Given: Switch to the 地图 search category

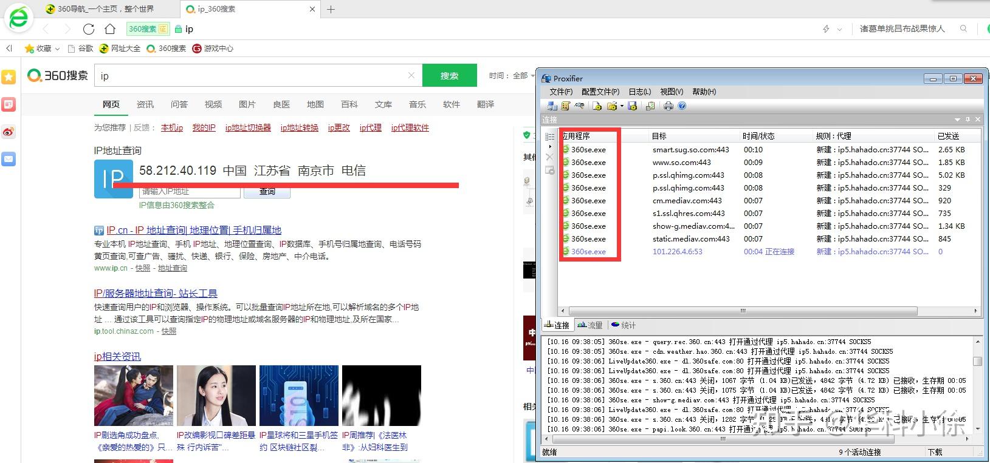Looking at the screenshot, I should (315, 104).
